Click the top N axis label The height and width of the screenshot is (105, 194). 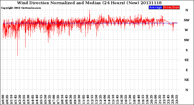pos(187,10)
